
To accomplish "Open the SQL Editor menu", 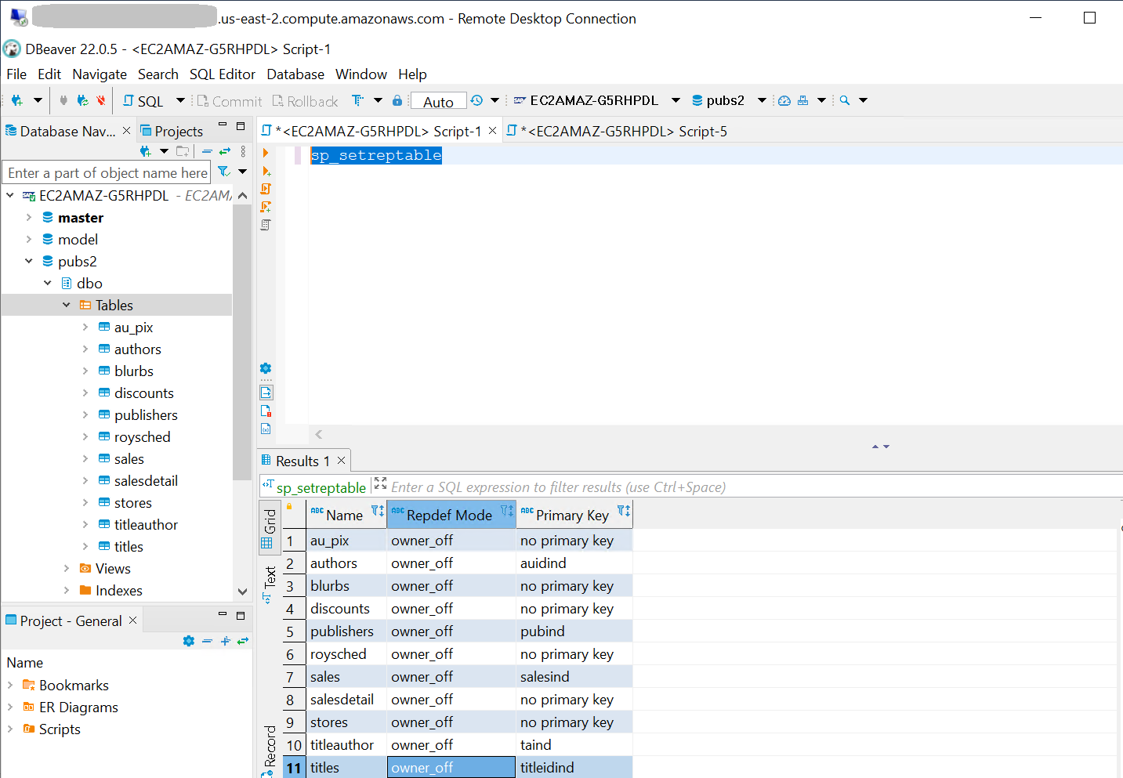I will [x=222, y=74].
